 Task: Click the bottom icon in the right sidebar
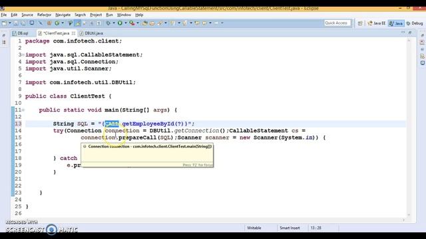pos(423,63)
